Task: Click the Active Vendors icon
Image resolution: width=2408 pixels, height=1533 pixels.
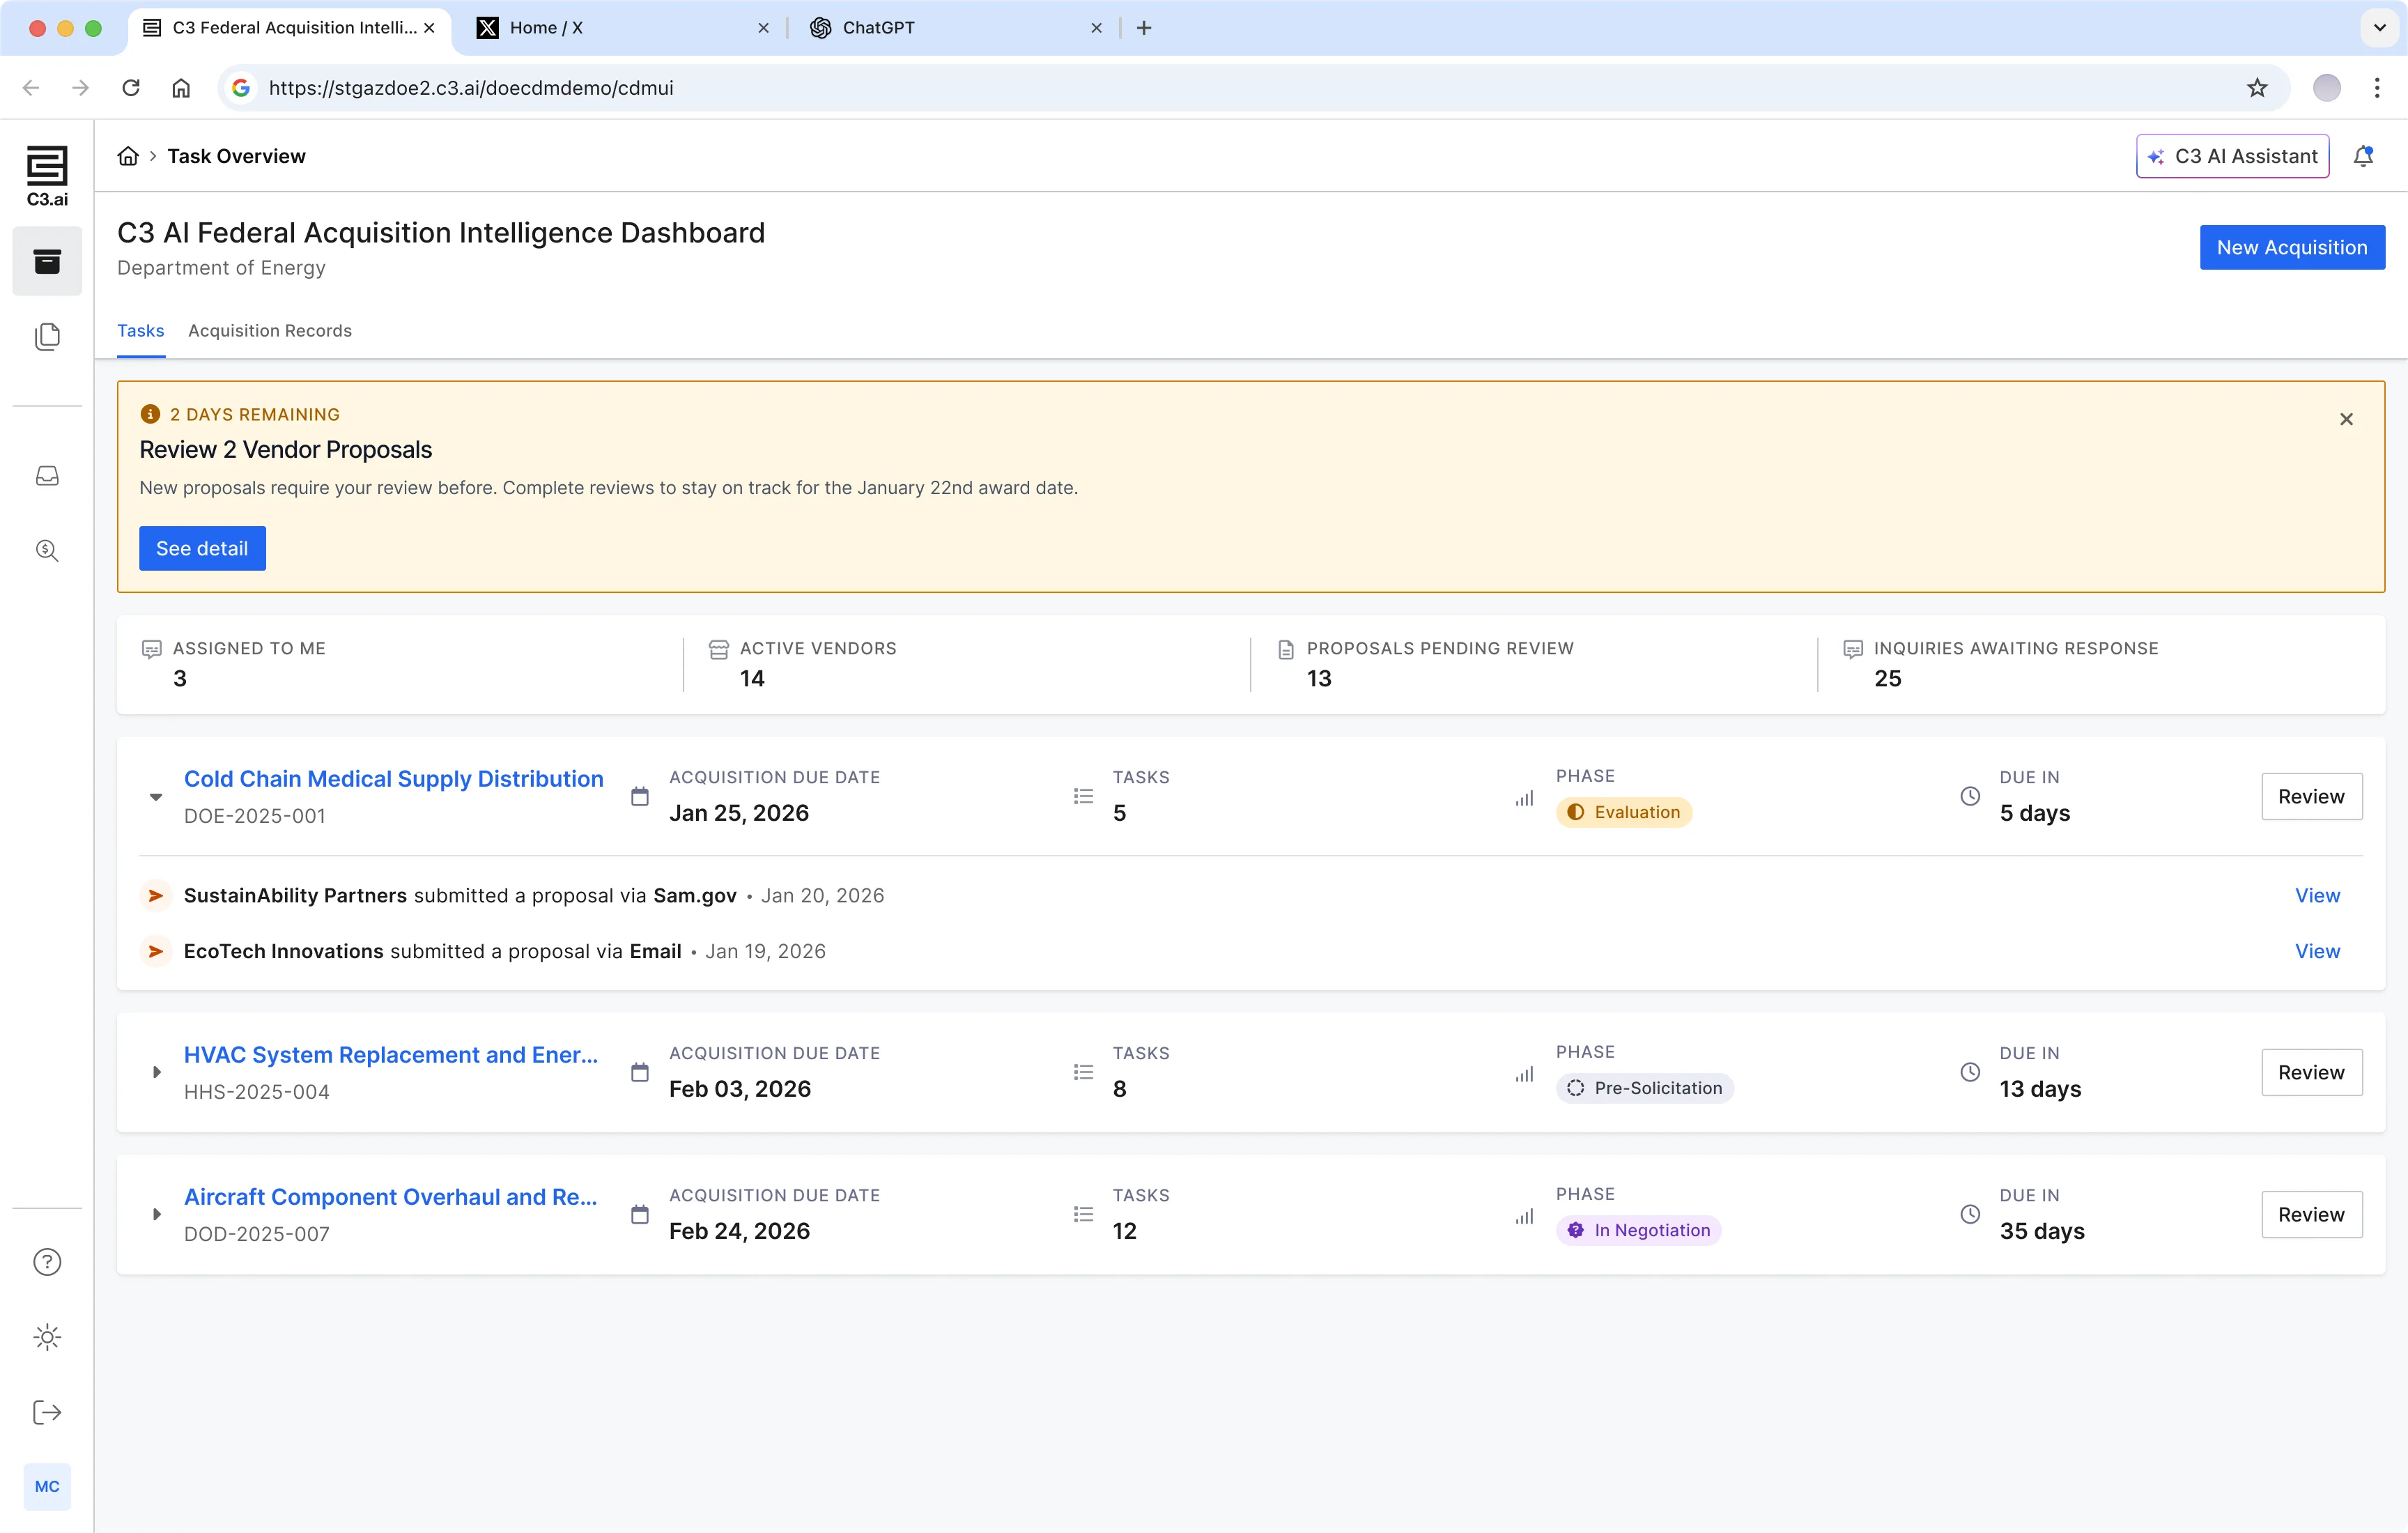Action: click(718, 649)
